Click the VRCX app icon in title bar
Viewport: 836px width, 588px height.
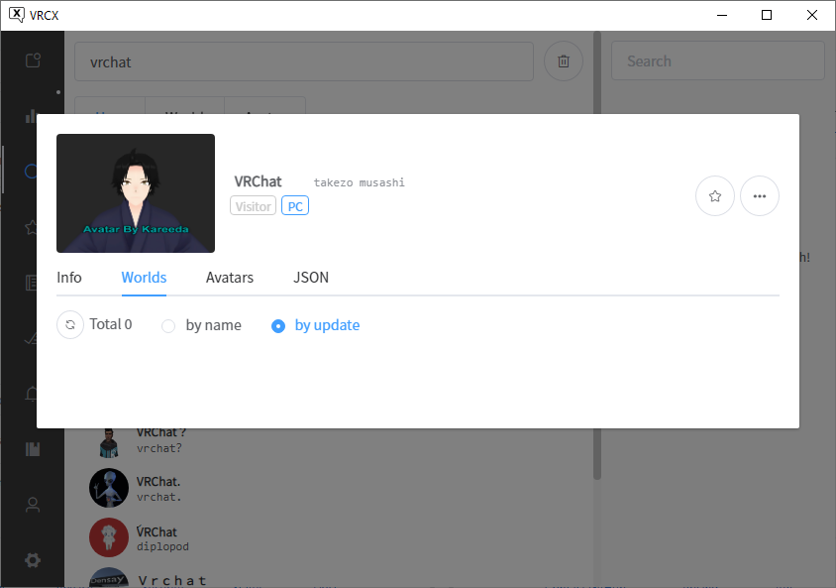[x=17, y=15]
